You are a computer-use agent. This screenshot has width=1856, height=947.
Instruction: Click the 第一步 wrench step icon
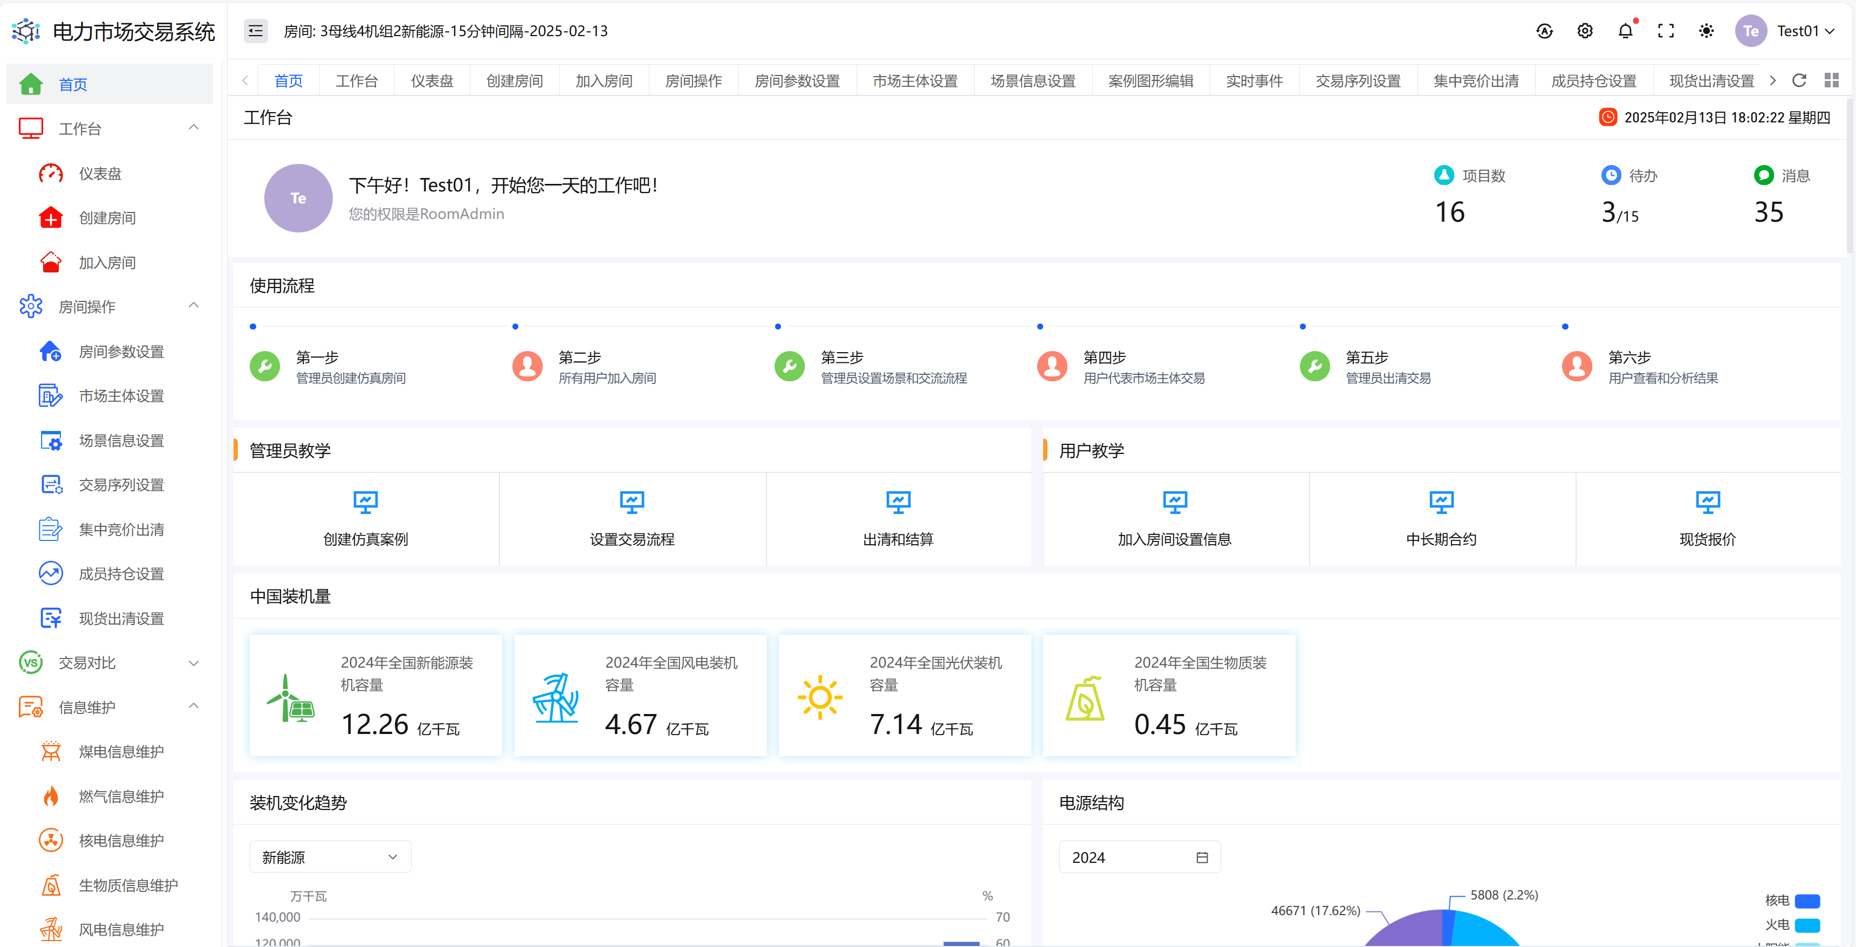coord(265,367)
